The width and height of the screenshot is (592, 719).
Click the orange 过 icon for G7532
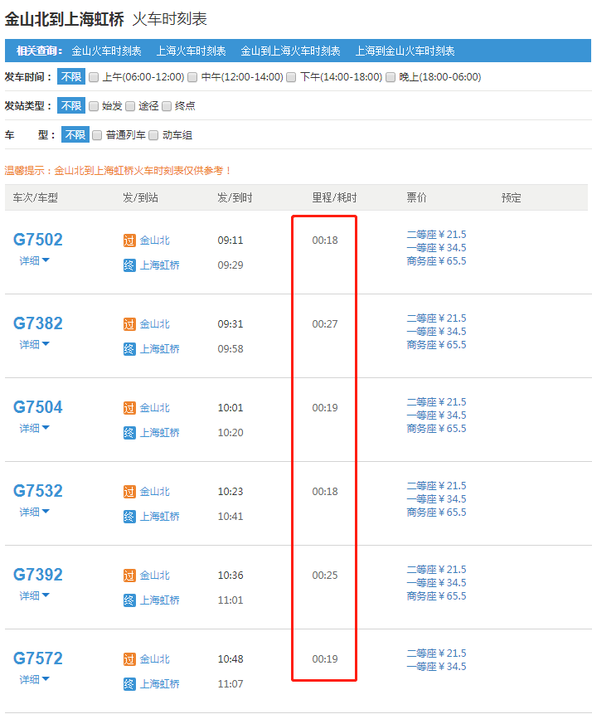pyautogui.click(x=129, y=492)
